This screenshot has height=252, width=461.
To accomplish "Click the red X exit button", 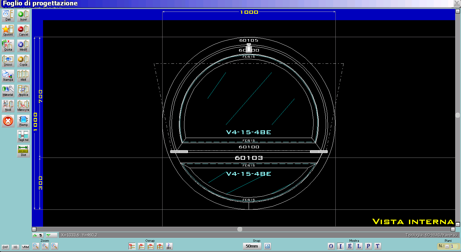I will coord(8,121).
